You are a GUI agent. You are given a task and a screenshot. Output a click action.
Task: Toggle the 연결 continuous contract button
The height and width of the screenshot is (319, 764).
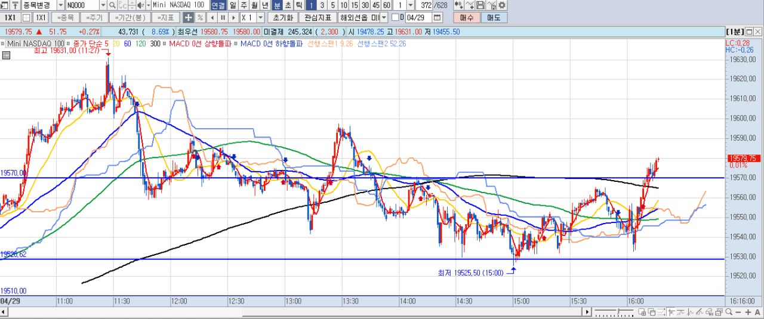point(218,5)
